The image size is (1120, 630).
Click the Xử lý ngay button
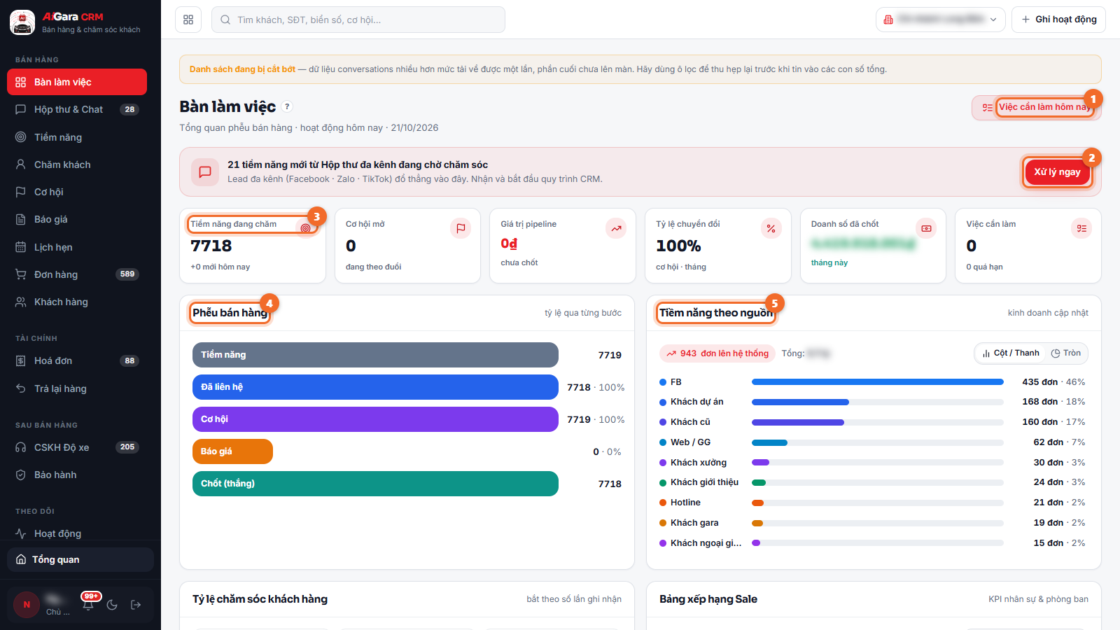click(1057, 172)
